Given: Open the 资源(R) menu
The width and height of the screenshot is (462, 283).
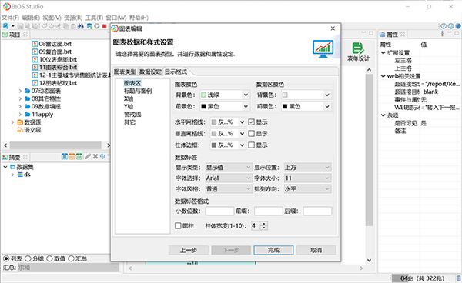Looking at the screenshot, I should point(73,18).
